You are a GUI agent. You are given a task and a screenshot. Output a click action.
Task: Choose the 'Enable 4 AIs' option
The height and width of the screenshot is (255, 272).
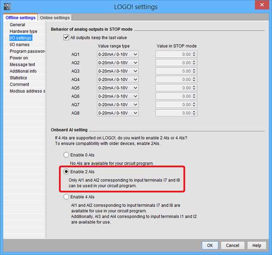tap(66, 197)
